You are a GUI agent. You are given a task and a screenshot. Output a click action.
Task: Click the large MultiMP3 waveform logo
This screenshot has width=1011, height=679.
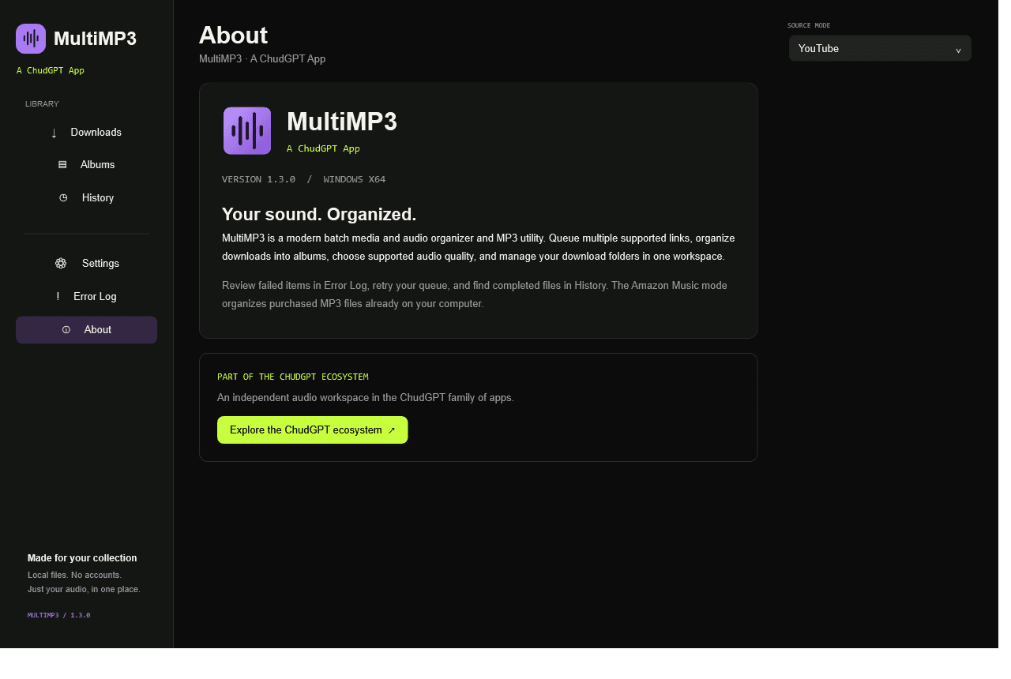(247, 131)
